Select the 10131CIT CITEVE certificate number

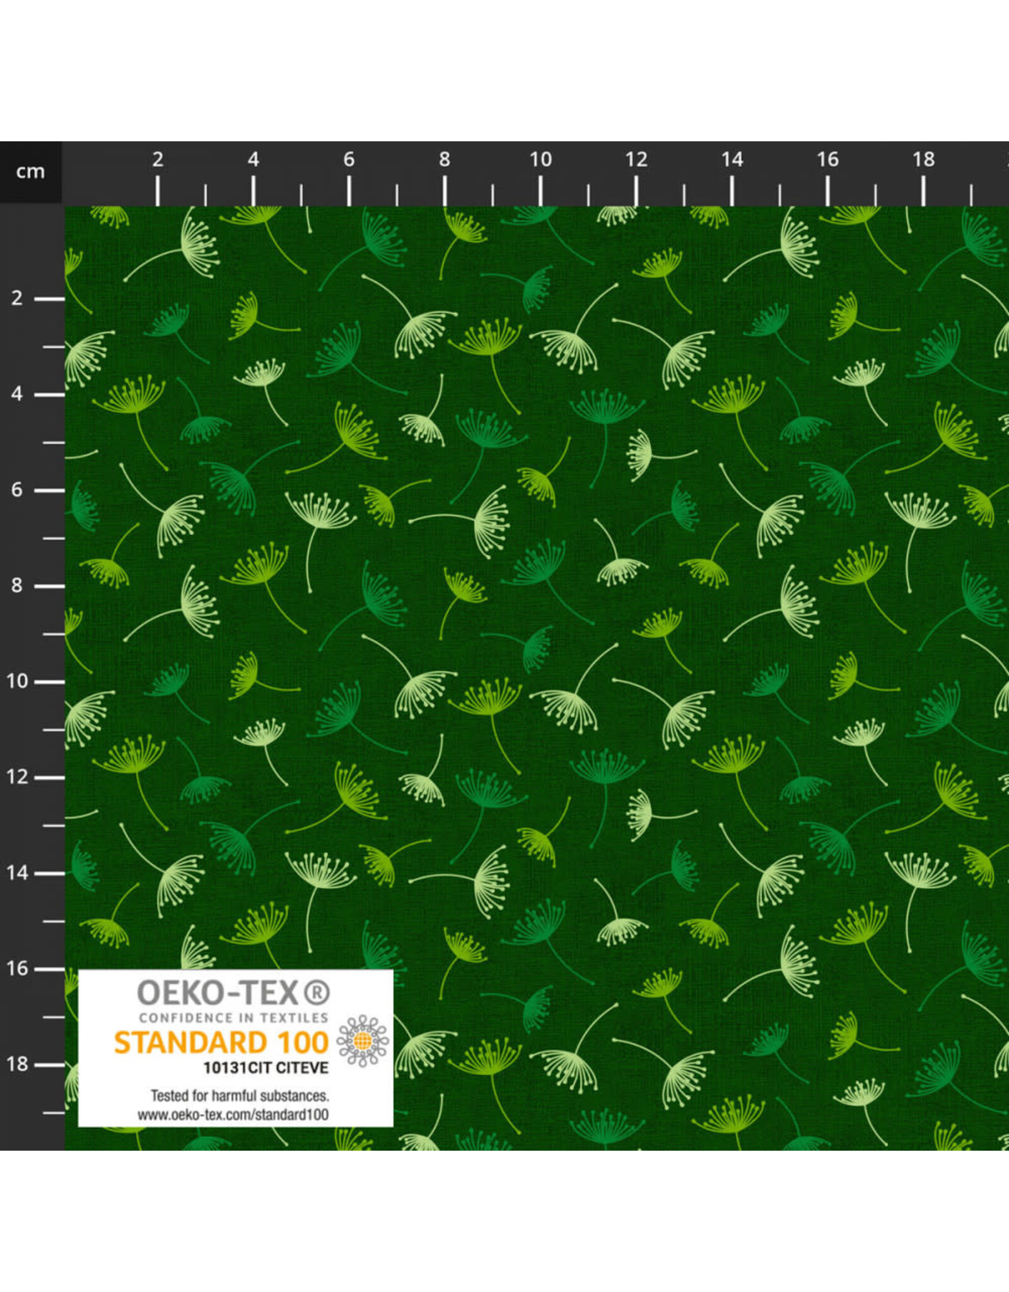(265, 1068)
